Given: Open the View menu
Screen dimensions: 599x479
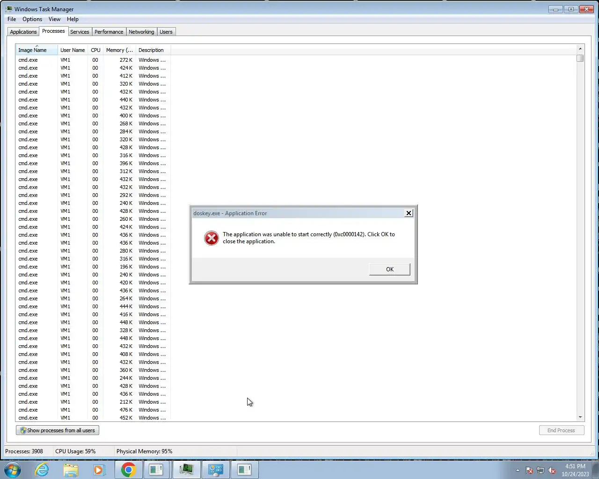Looking at the screenshot, I should click(54, 19).
